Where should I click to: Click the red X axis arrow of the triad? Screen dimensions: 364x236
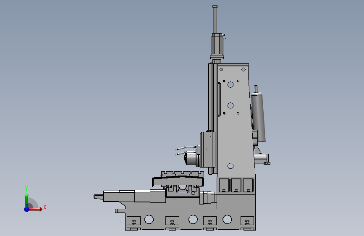pyautogui.click(x=35, y=209)
